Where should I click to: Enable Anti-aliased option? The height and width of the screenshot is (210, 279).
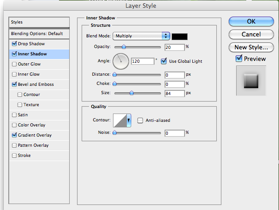(x=140, y=120)
